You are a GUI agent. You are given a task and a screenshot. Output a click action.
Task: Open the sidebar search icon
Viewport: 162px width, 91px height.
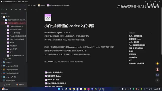(x=2, y=9)
